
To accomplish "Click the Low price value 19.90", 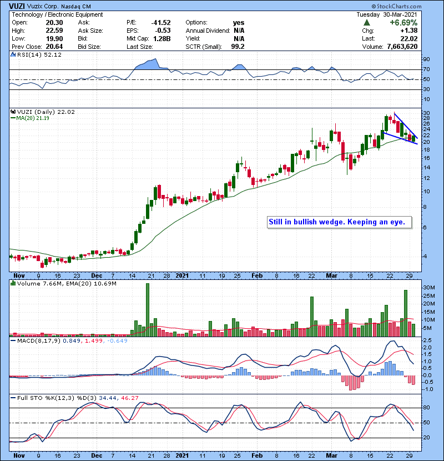I will pos(54,38).
